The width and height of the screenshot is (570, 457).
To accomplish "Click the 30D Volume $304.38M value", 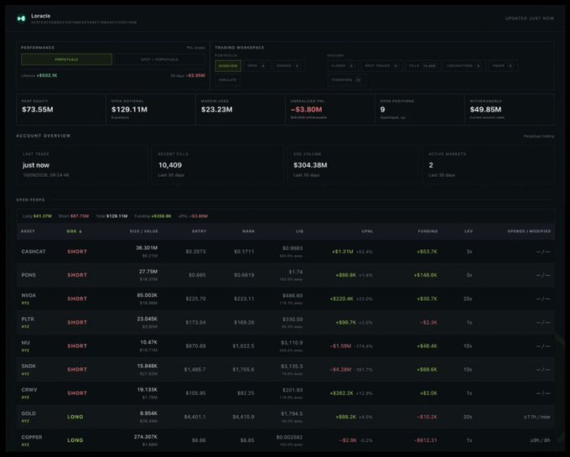I will click(310, 165).
